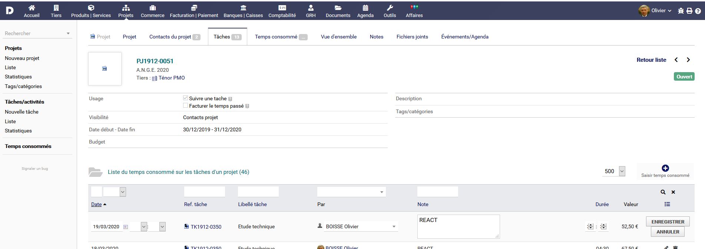
Task: Click the bug report icon in the top bar
Action: (x=681, y=11)
